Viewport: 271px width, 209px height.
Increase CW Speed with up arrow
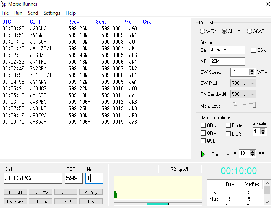point(252,70)
